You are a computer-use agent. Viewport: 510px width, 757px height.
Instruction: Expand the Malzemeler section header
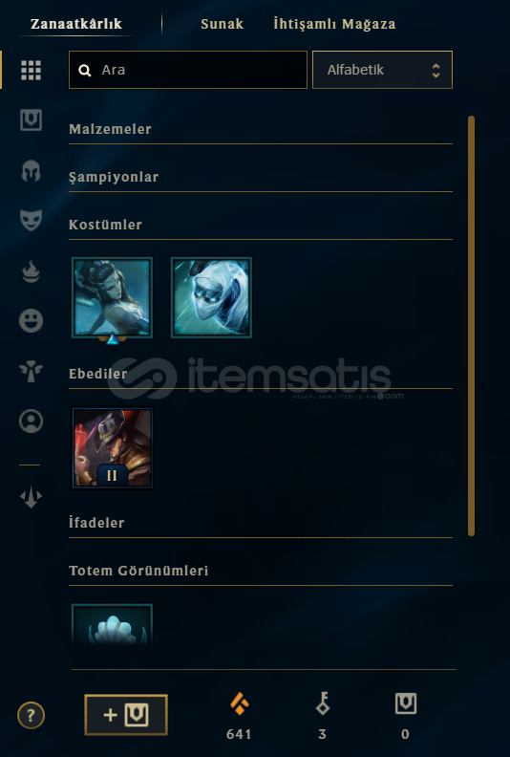click(x=261, y=130)
